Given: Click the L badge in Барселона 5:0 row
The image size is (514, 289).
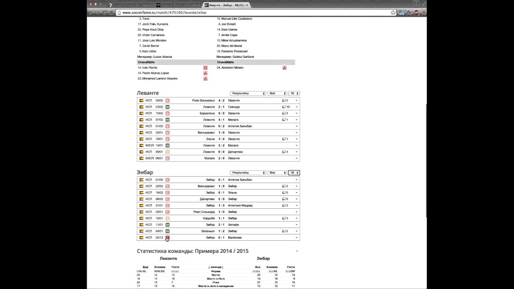Looking at the screenshot, I should tap(167, 113).
